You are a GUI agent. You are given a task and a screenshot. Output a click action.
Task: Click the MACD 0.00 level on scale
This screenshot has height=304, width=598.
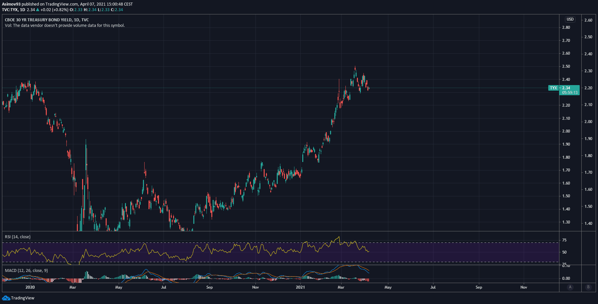[x=566, y=278]
